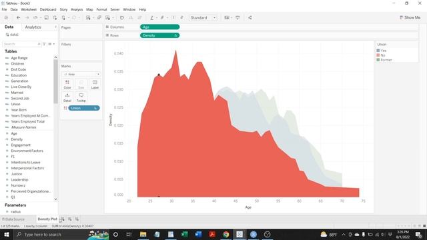Click the Save icon in the toolbar
This screenshot has height=240, width=427.
46,18
